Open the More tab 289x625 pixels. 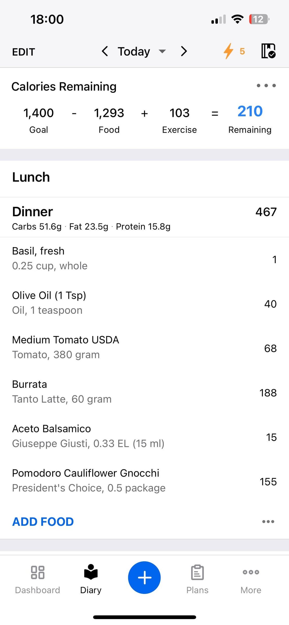pos(251,578)
